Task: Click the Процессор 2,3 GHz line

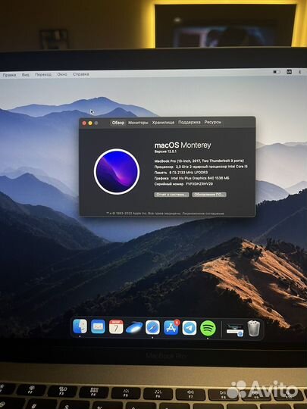Action: pyautogui.click(x=201, y=167)
